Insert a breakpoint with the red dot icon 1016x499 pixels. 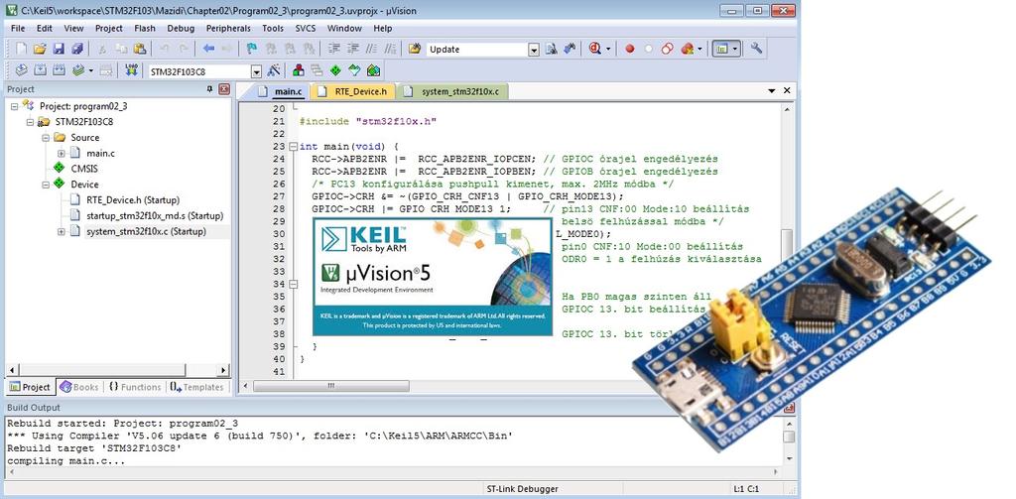pyautogui.click(x=629, y=50)
